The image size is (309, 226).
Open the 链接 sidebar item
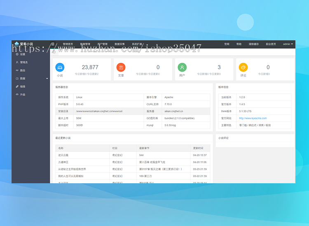[x=30, y=86]
